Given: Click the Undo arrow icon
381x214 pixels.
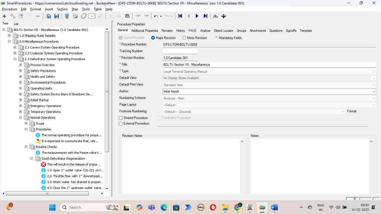Looking at the screenshot, I should (156, 16).
